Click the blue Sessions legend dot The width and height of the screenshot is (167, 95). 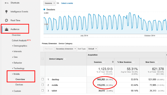44,9
